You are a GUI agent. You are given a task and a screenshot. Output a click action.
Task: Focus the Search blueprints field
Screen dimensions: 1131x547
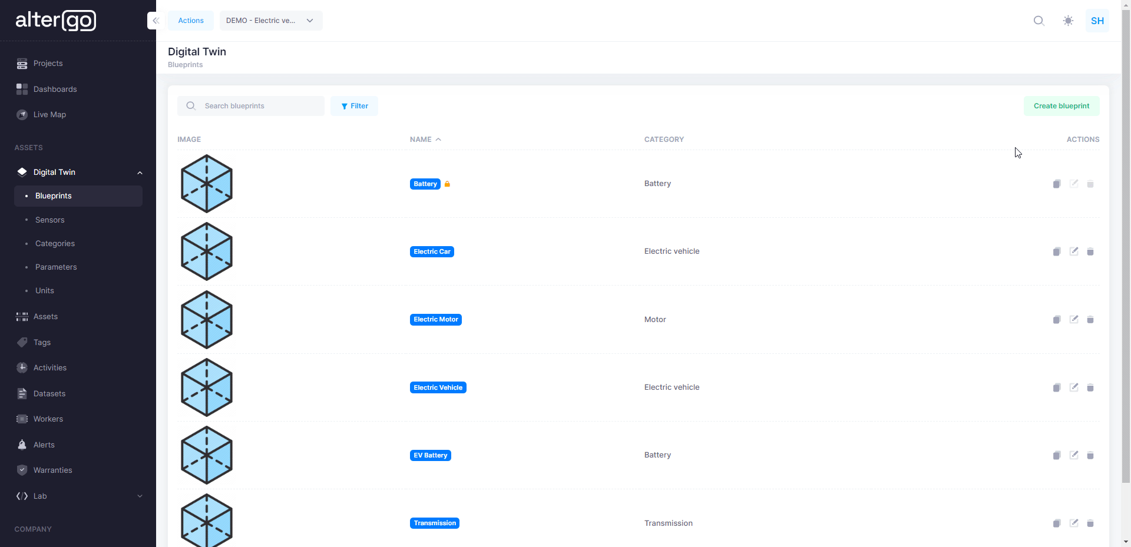click(259, 106)
